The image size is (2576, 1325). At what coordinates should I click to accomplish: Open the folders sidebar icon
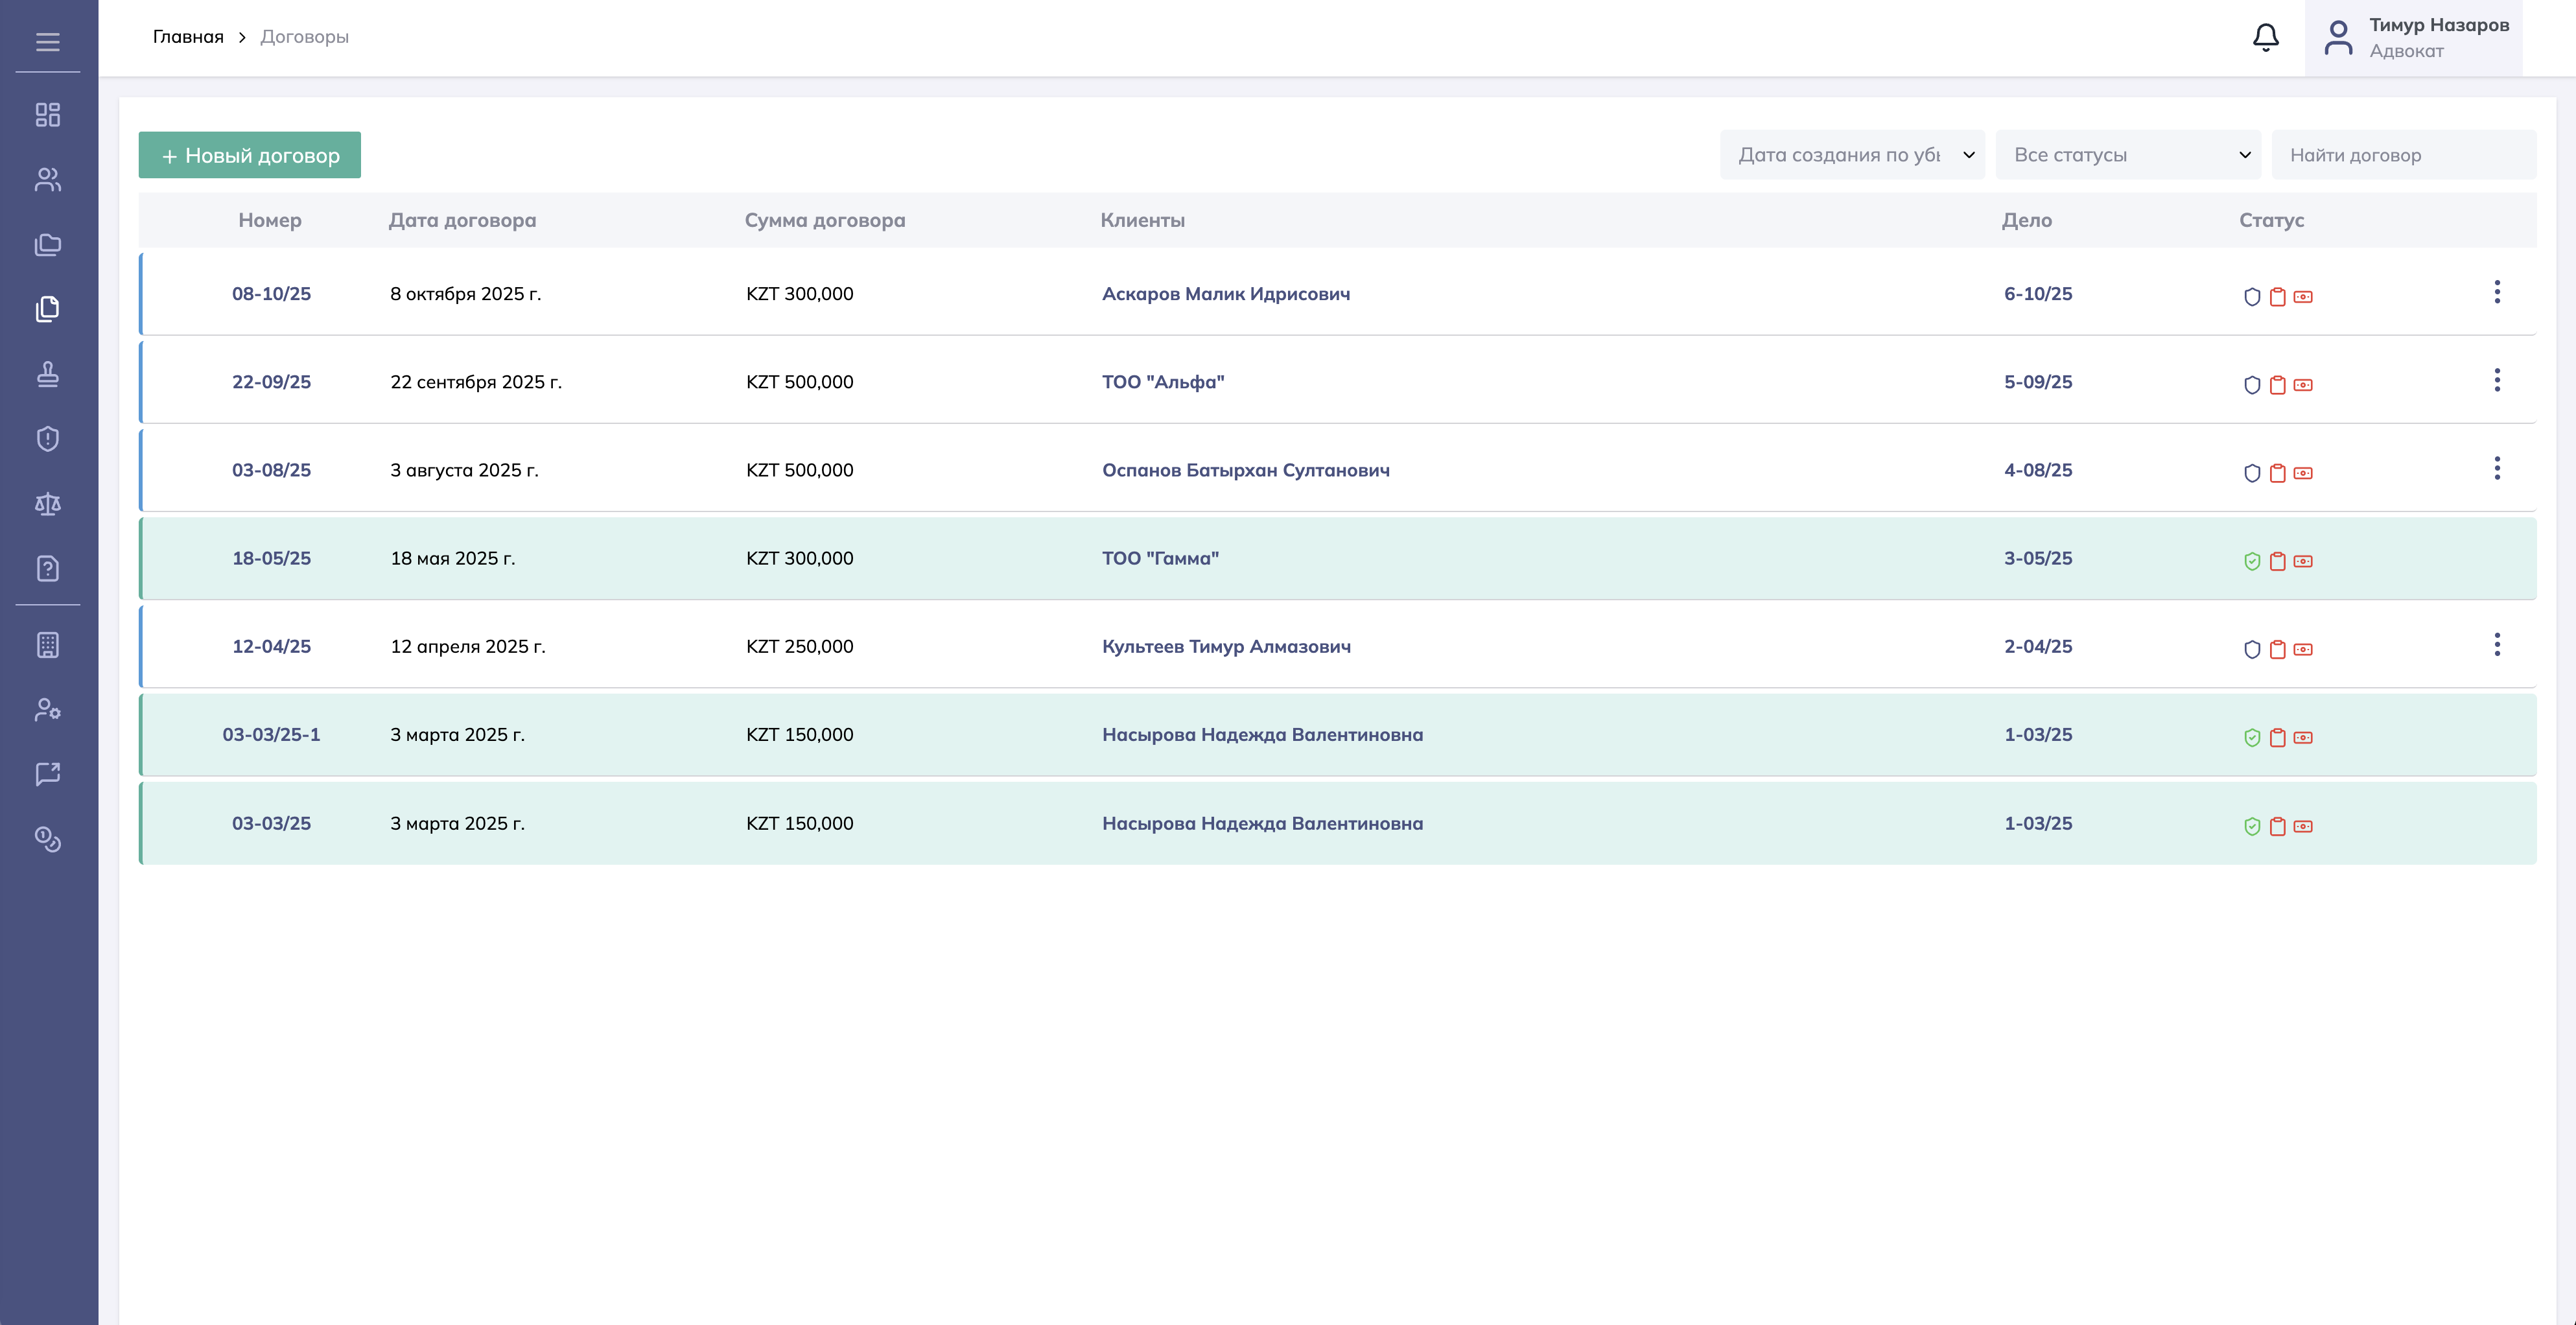(x=47, y=245)
